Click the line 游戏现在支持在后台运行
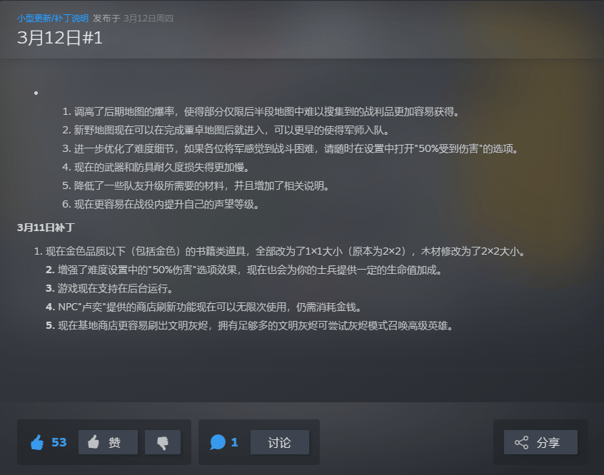Screen dimensions: 604x475 coord(109,288)
